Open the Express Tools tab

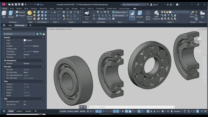(x=112, y=8)
